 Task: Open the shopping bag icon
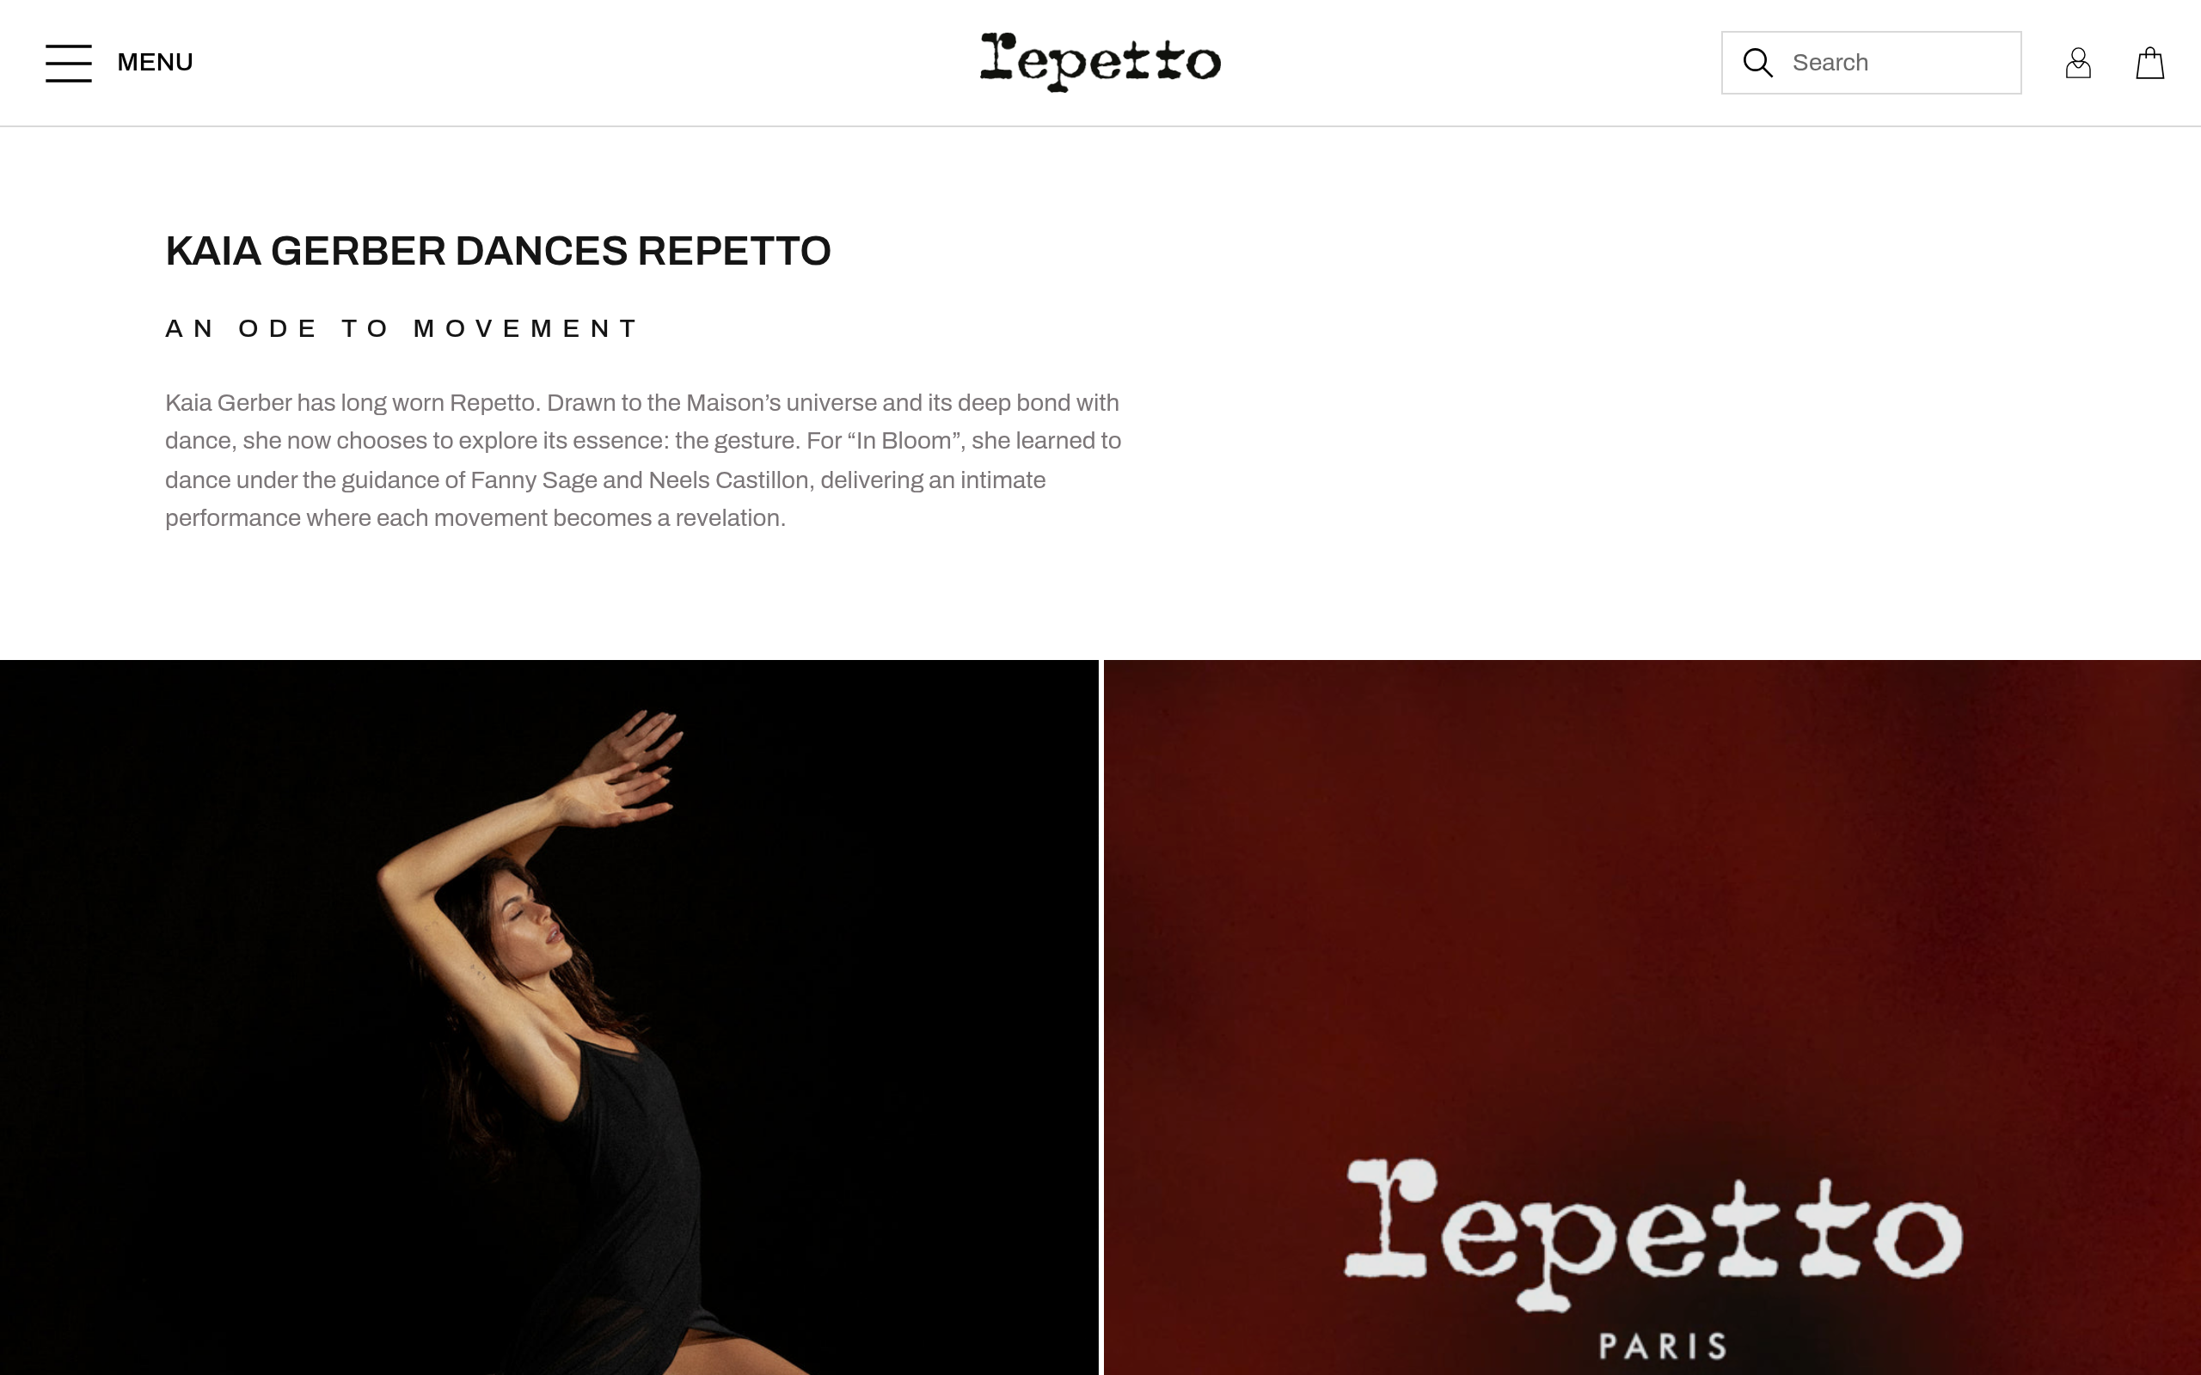(x=2150, y=63)
